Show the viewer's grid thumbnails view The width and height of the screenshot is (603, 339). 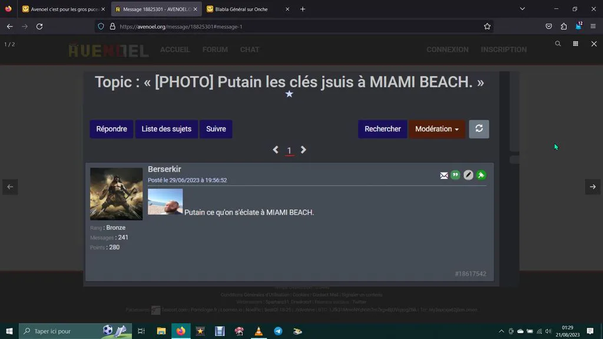pos(575,44)
